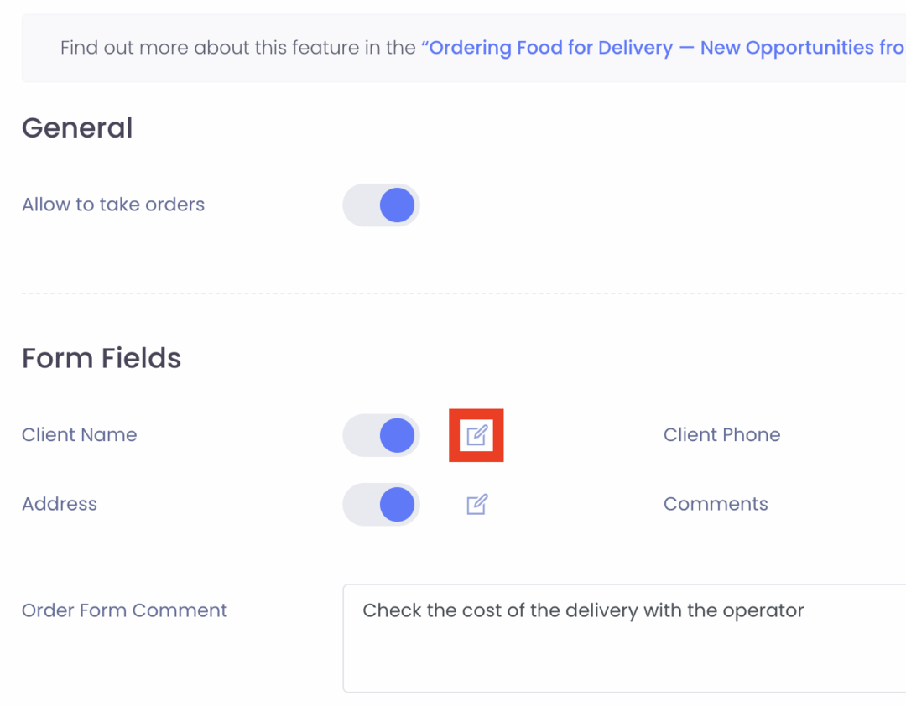Image resolution: width=906 pixels, height=706 pixels.
Task: Click empty area inside the comment box below text
Action: pyautogui.click(x=624, y=662)
